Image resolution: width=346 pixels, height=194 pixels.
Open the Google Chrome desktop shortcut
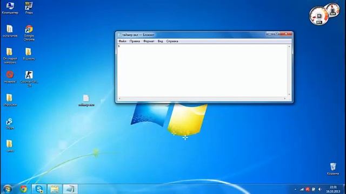click(x=29, y=33)
